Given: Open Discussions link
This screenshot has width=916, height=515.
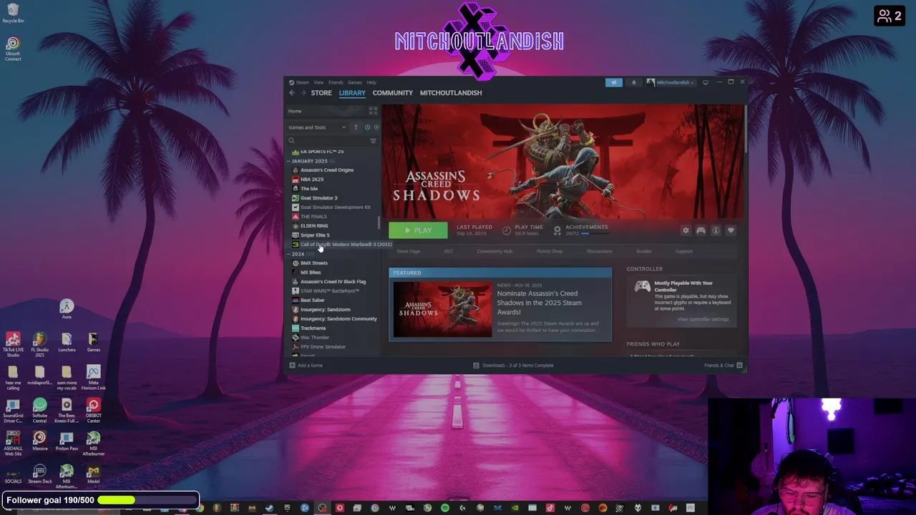Looking at the screenshot, I should tap(600, 251).
